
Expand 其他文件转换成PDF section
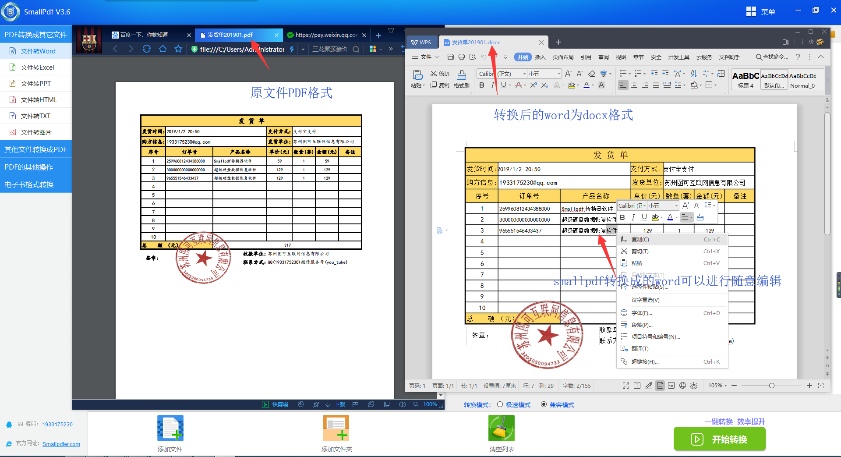(x=36, y=149)
